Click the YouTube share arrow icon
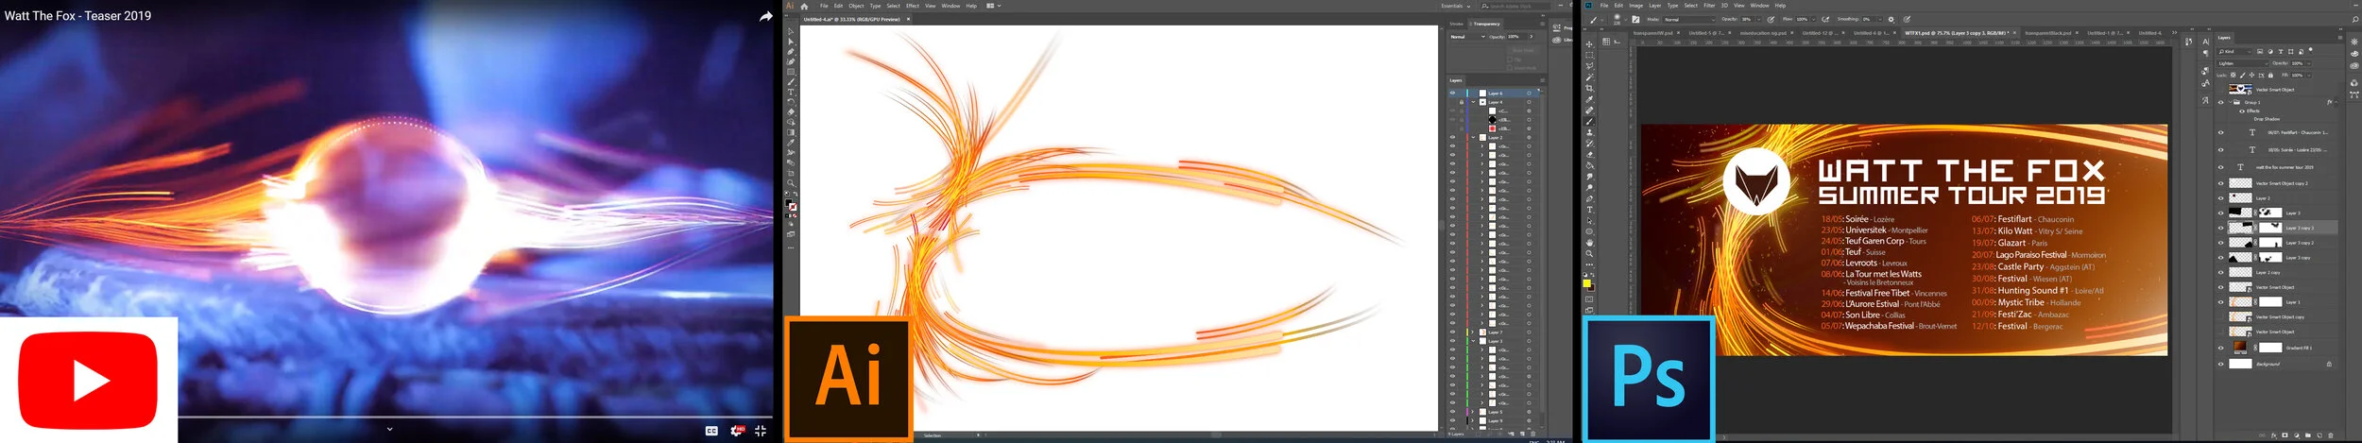2362x443 pixels. (765, 16)
